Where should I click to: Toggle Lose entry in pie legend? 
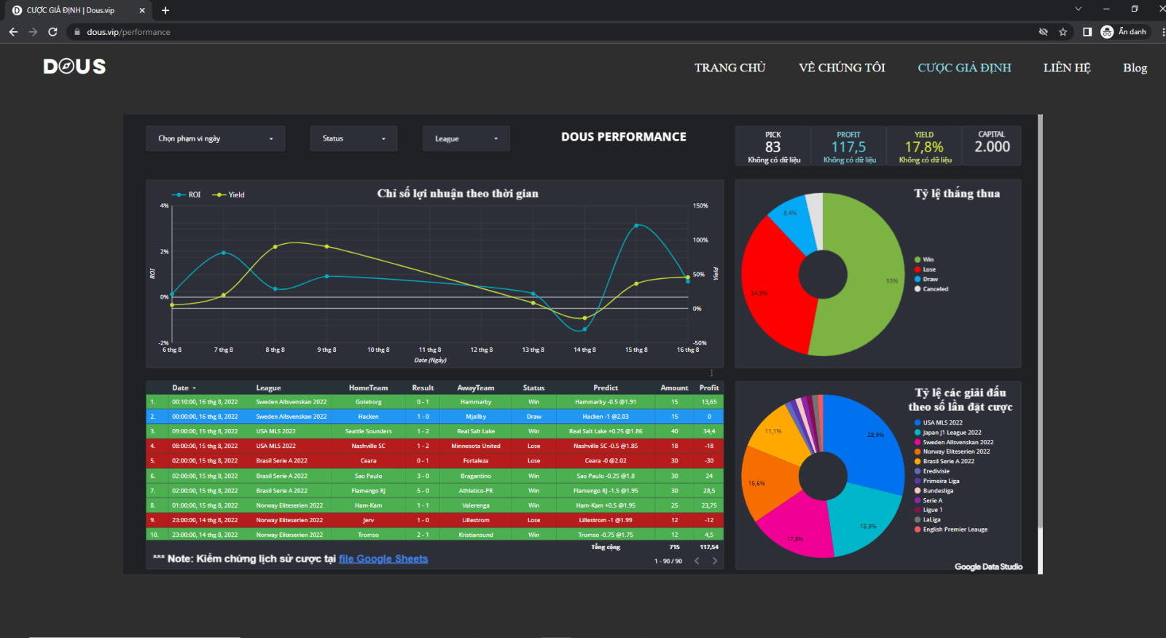click(926, 269)
